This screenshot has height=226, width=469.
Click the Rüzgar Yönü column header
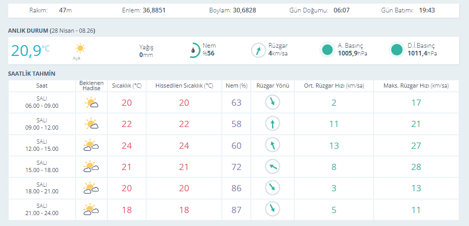pyautogui.click(x=273, y=86)
